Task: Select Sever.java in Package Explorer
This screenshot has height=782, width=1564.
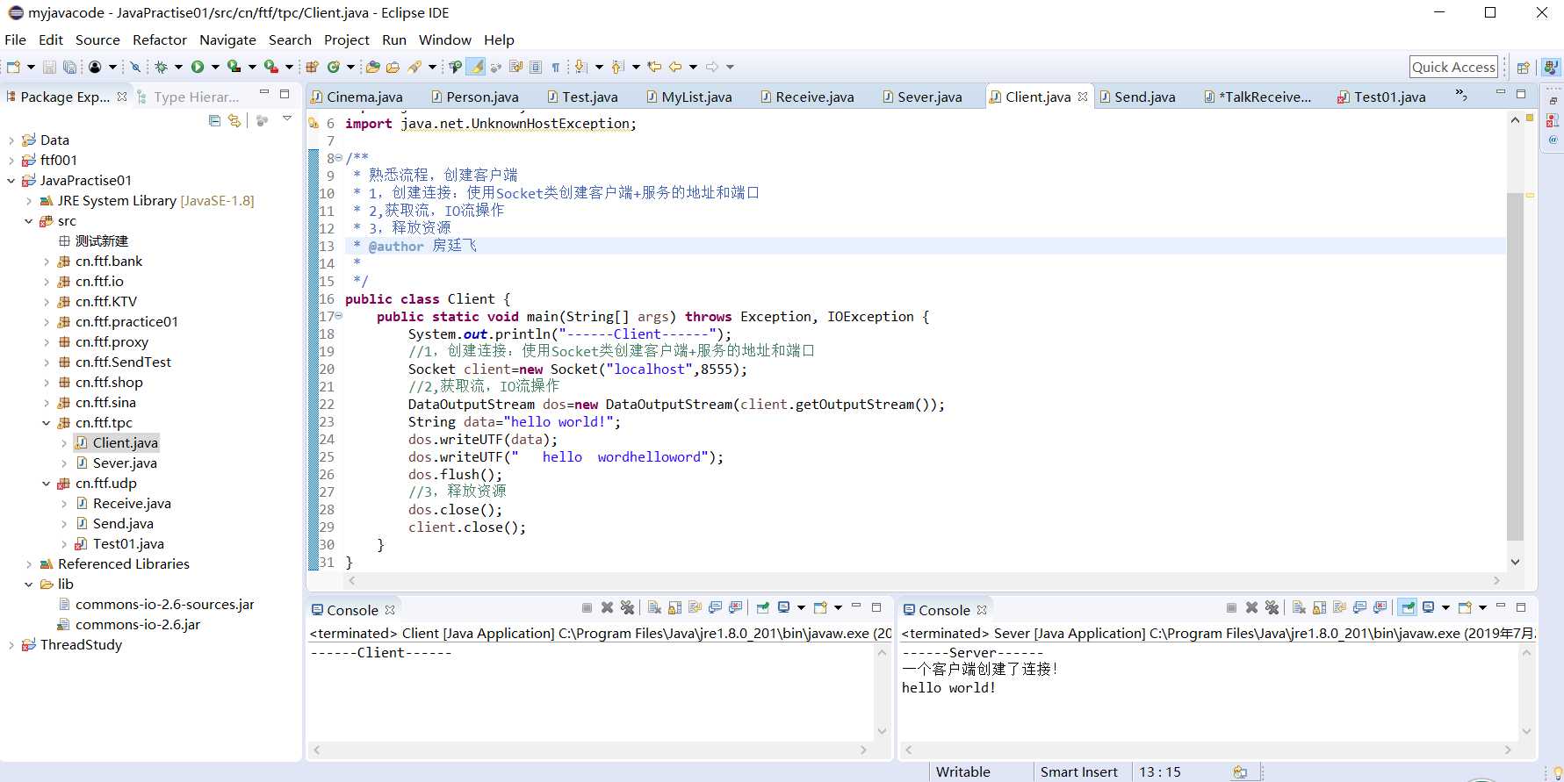Action: coord(125,463)
